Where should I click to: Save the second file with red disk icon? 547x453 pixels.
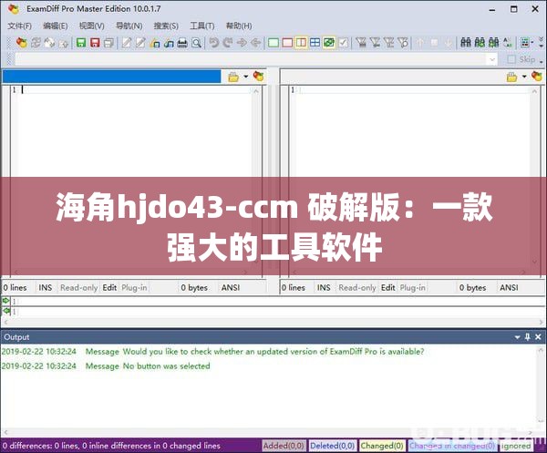[x=95, y=43]
